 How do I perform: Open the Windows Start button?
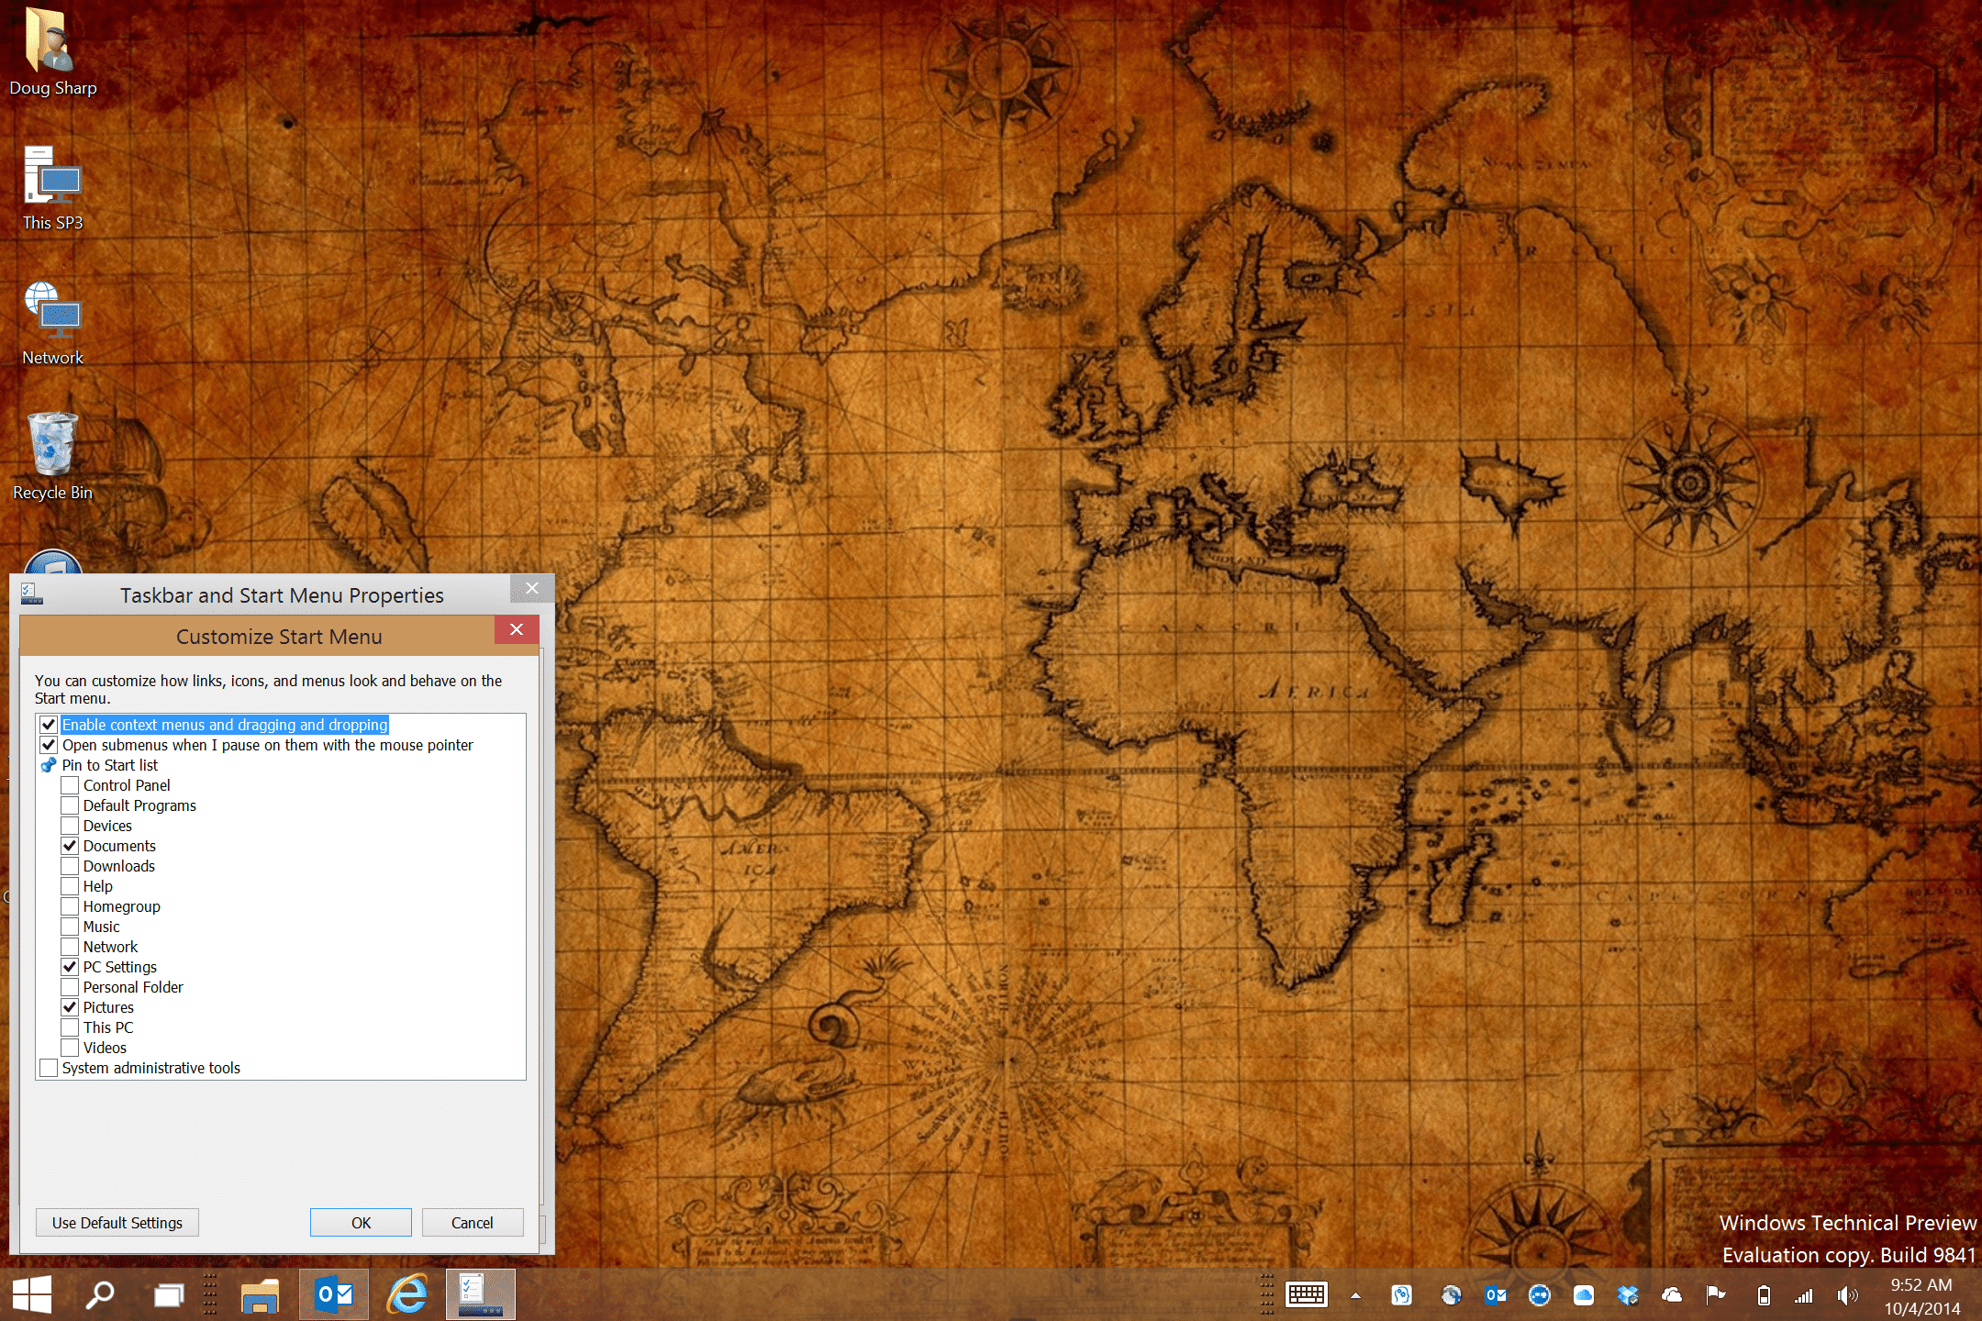tap(33, 1294)
